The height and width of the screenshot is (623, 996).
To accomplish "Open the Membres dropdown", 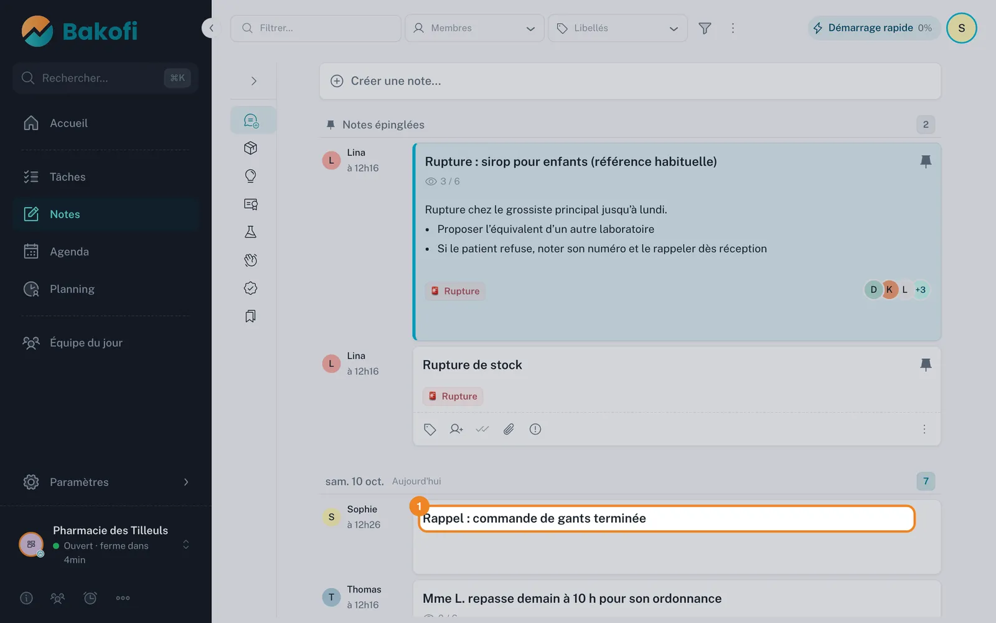I will tap(475, 28).
